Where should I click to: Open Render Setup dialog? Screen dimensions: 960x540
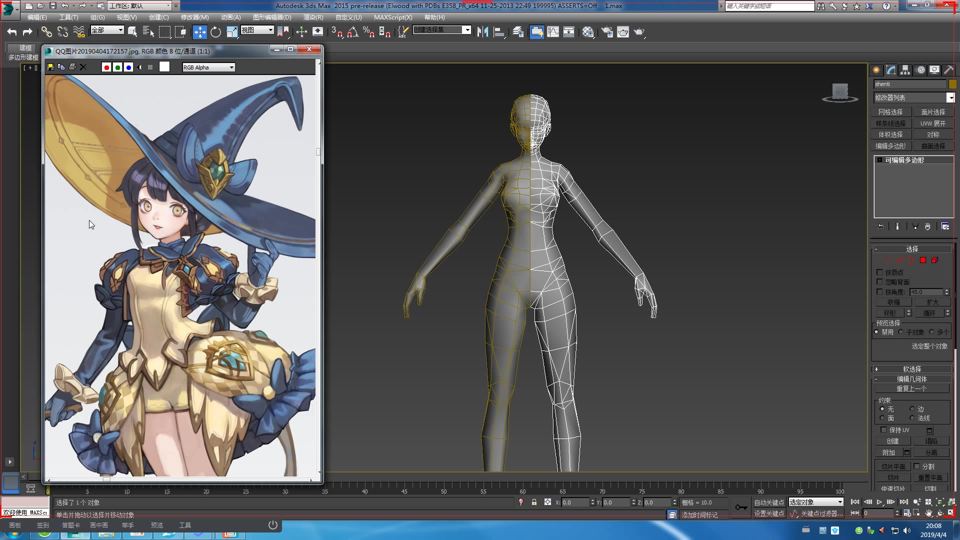(607, 32)
